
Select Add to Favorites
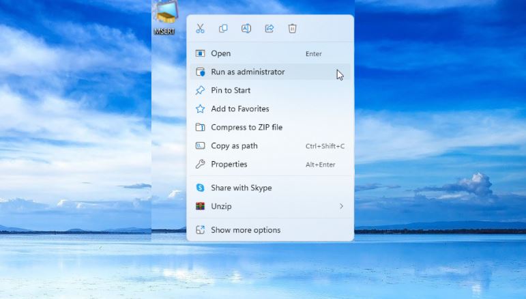click(270, 109)
